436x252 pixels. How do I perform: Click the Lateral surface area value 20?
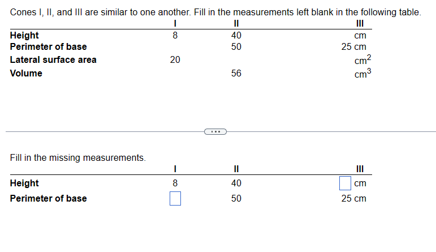click(175, 59)
